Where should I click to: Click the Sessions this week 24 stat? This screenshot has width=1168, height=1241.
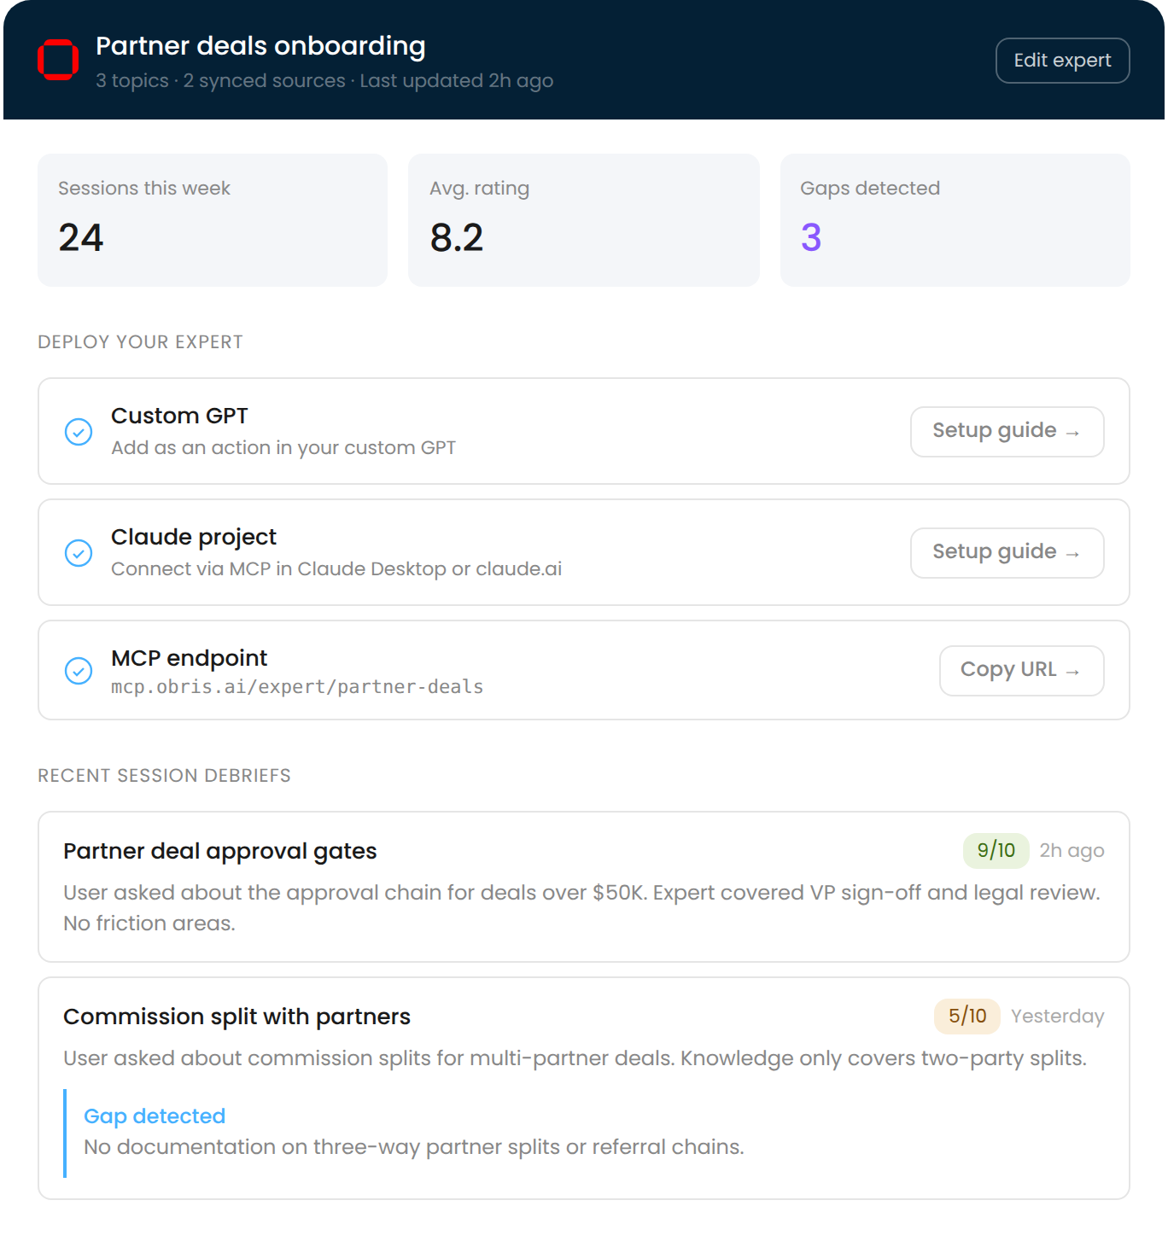pyautogui.click(x=80, y=238)
